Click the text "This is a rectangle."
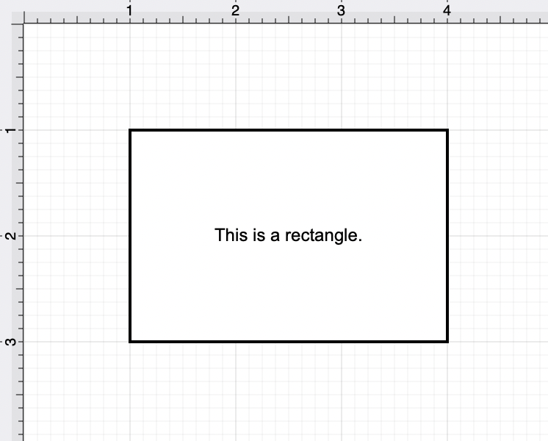 tap(289, 235)
